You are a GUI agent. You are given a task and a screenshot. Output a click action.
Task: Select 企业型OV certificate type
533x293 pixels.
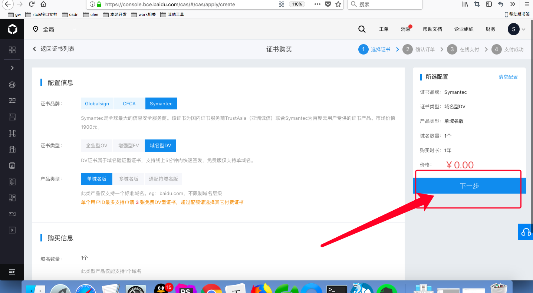point(96,146)
